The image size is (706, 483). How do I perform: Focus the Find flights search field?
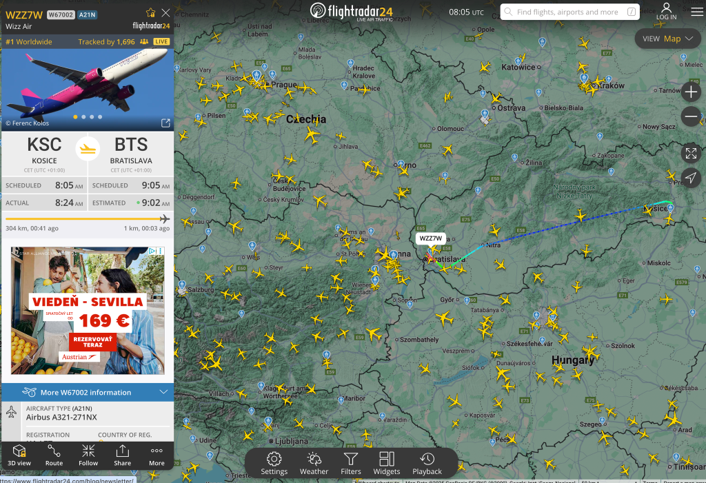(569, 12)
